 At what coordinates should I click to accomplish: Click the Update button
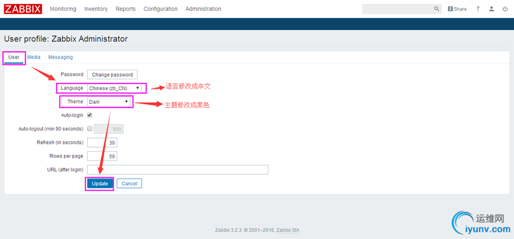pyautogui.click(x=100, y=183)
